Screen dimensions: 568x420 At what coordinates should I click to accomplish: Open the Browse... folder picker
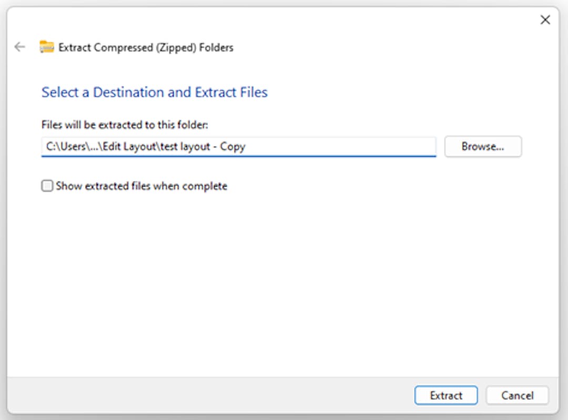pyautogui.click(x=483, y=146)
